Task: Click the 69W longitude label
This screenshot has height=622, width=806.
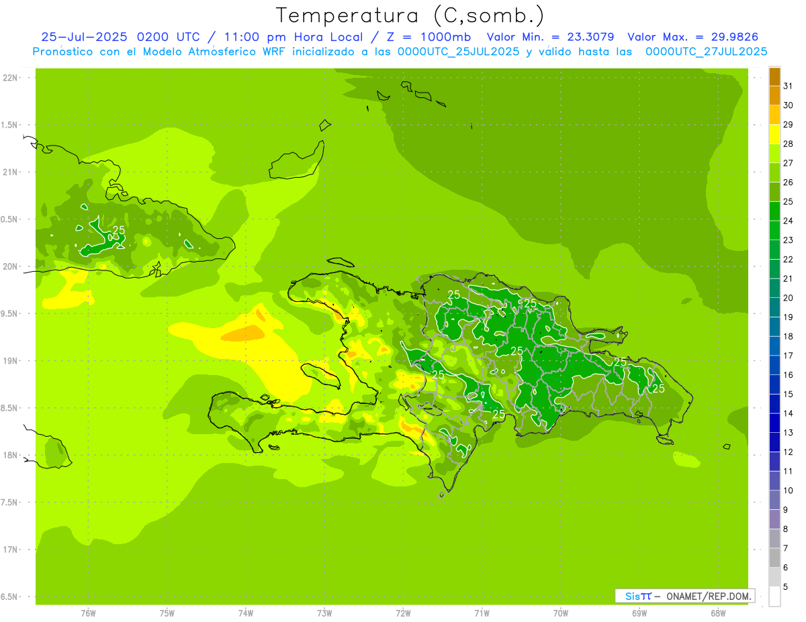Action: click(639, 613)
